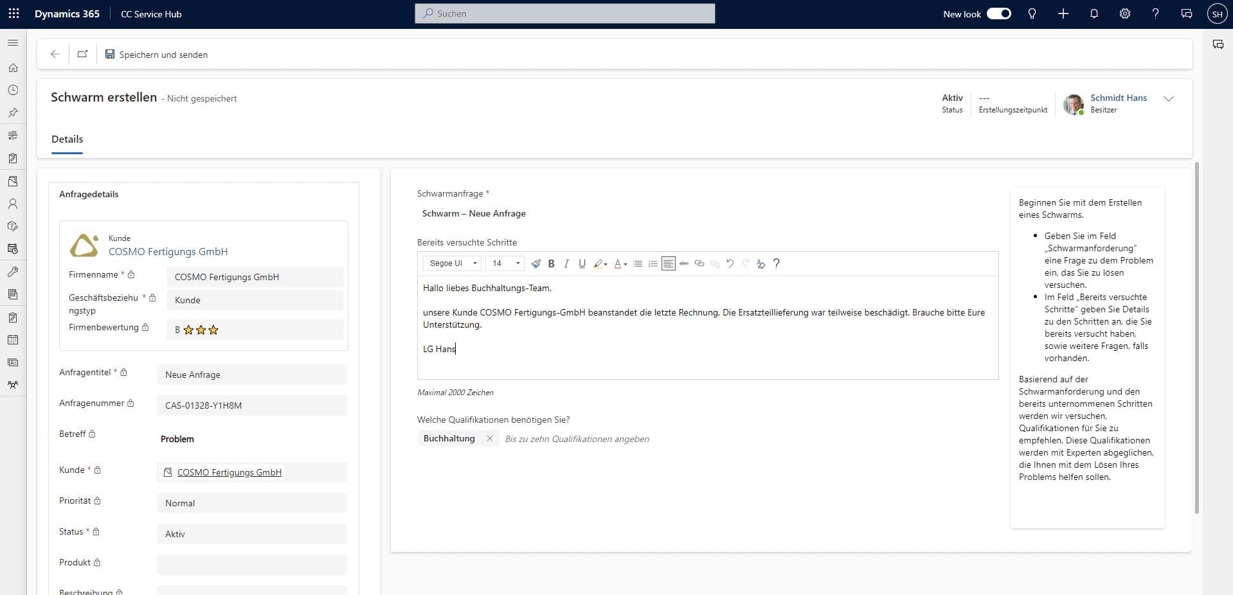Image resolution: width=1233 pixels, height=595 pixels.
Task: Open the notifications bell in the header
Action: (x=1093, y=13)
